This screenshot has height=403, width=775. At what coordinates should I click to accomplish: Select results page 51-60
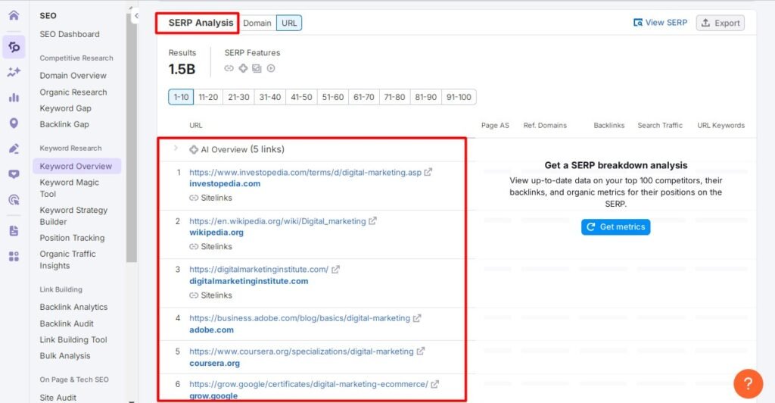pyautogui.click(x=333, y=97)
